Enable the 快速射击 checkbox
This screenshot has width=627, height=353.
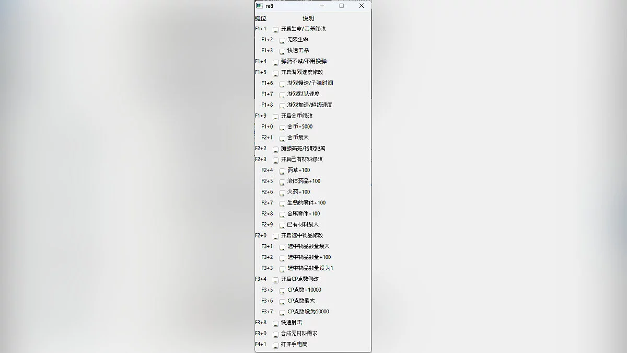click(x=276, y=324)
